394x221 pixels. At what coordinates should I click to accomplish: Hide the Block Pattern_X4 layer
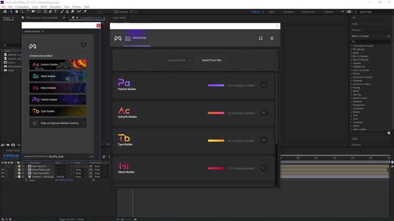click(3, 169)
